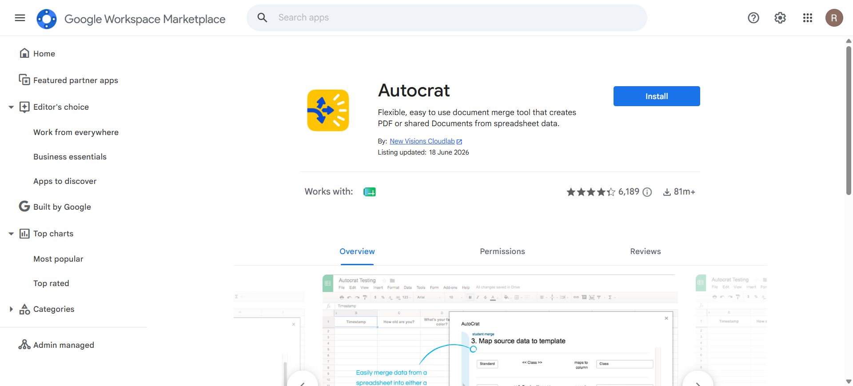The image size is (853, 386).
Task: Click the Featured partner apps star icon
Action: pyautogui.click(x=25, y=80)
